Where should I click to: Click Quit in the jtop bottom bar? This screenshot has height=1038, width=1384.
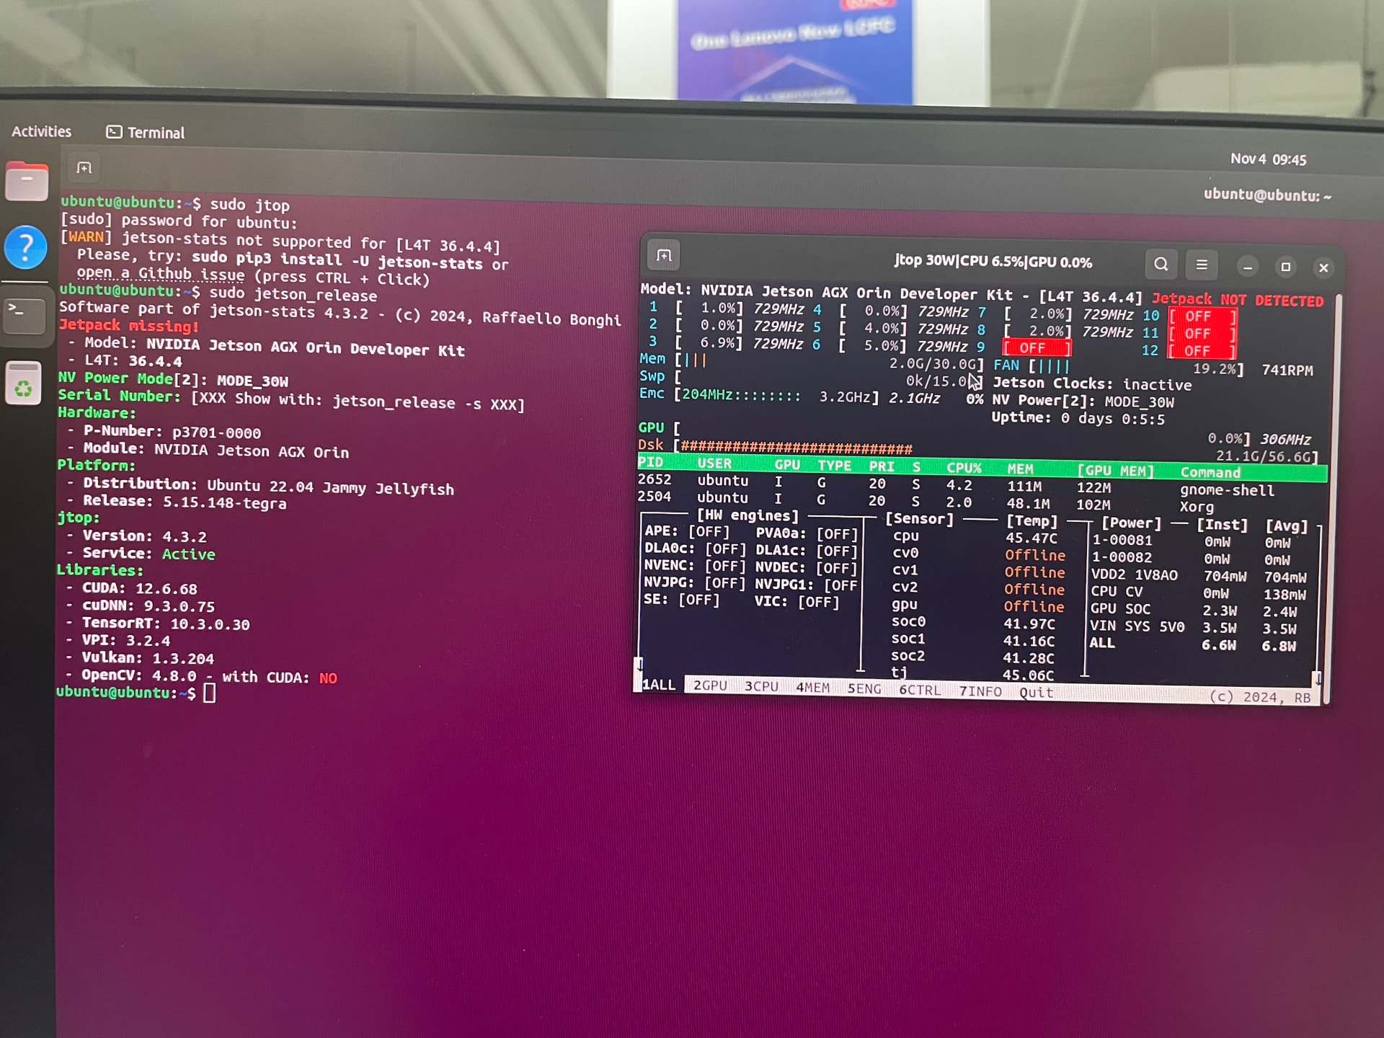click(x=1036, y=692)
